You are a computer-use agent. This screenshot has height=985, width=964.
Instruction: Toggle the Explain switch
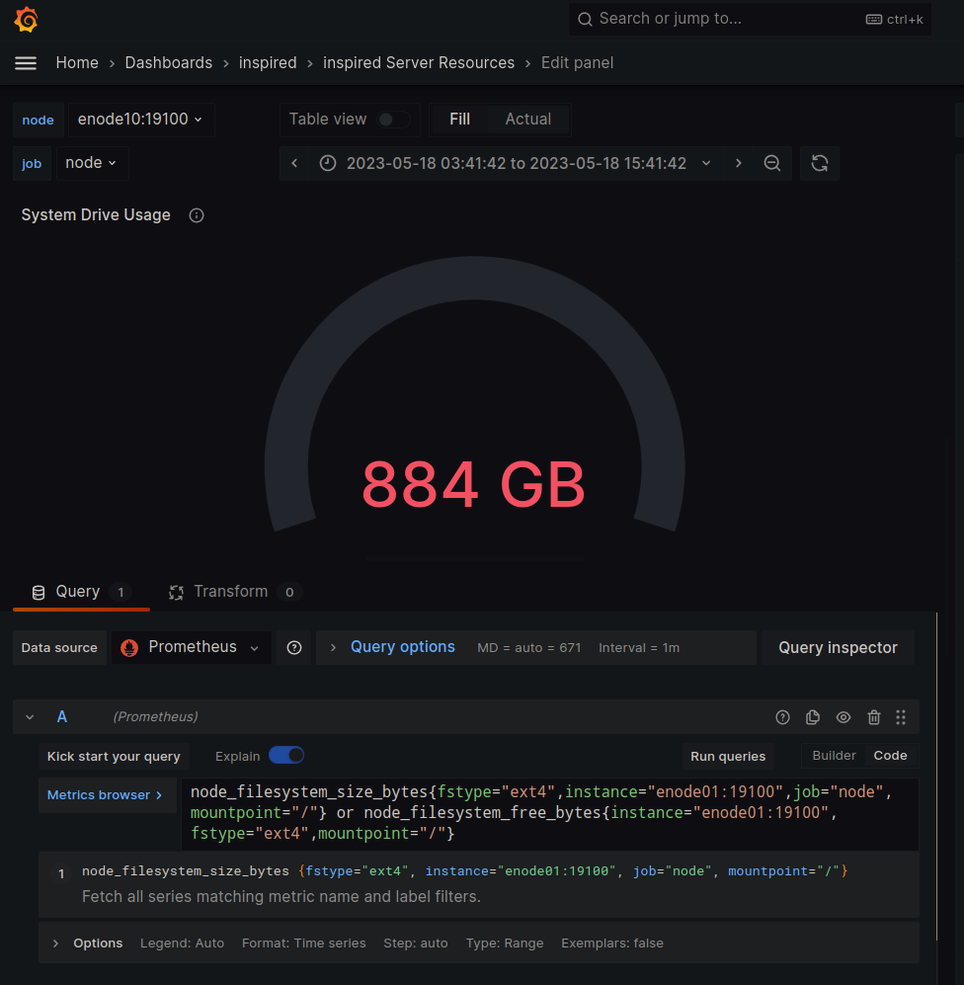pos(286,756)
